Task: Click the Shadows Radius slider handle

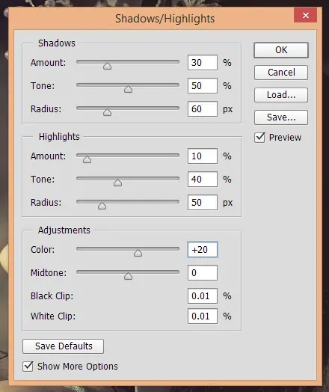Action: point(108,112)
